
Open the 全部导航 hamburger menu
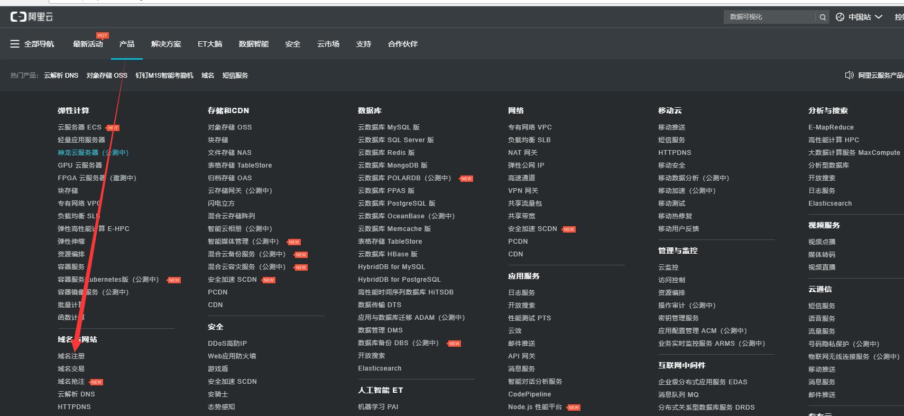(x=32, y=44)
